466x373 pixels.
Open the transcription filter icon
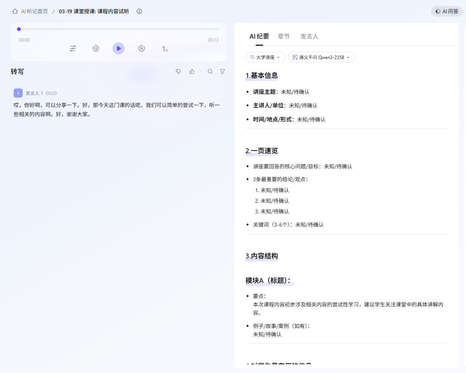(222, 71)
